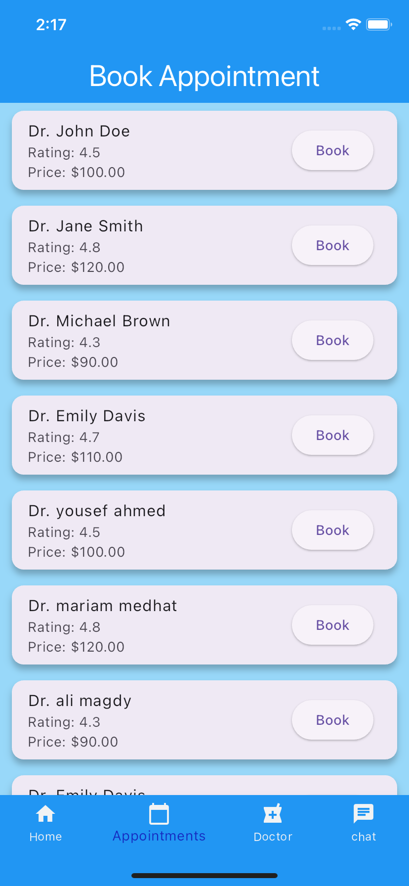Viewport: 409px width, 886px height.
Task: Book appointment with Dr. John Doe
Action: (x=332, y=150)
